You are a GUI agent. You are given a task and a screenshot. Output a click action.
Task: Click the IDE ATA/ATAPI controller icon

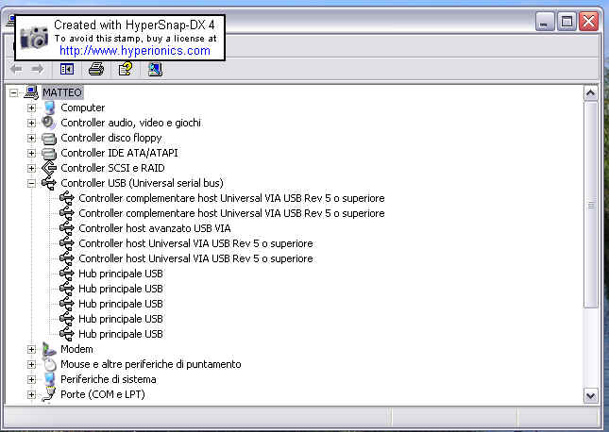[49, 153]
